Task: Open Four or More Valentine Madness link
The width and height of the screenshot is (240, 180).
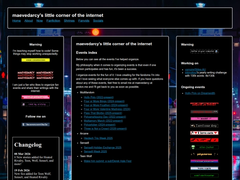Action: pyautogui.click(x=107, y=109)
